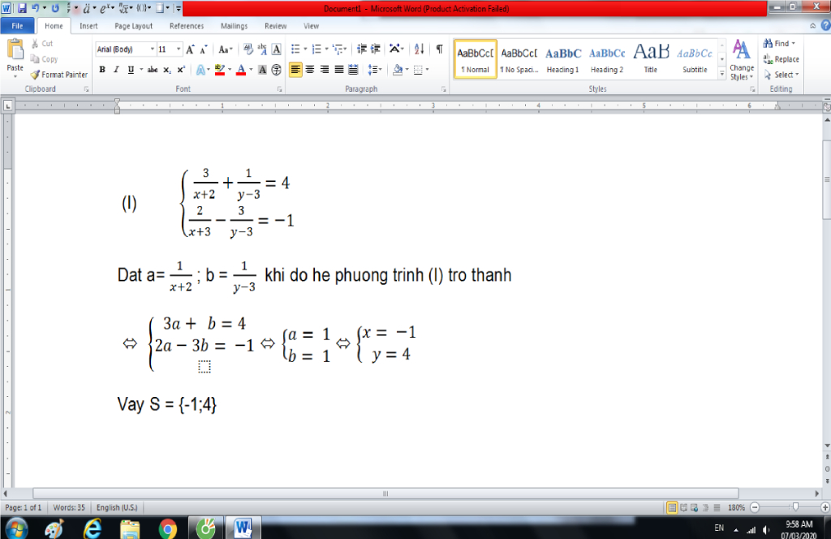Click the Enclose Characters icon
Screen dimensions: 831x539
[x=277, y=70]
